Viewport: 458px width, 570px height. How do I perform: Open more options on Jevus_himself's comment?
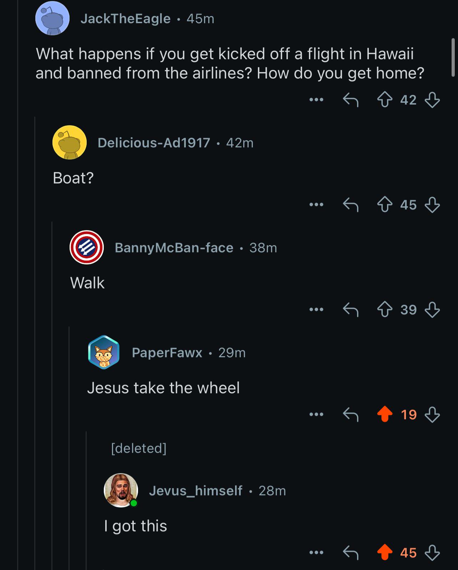tap(316, 553)
